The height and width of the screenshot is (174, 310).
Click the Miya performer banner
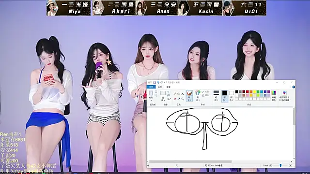[x=68, y=8]
